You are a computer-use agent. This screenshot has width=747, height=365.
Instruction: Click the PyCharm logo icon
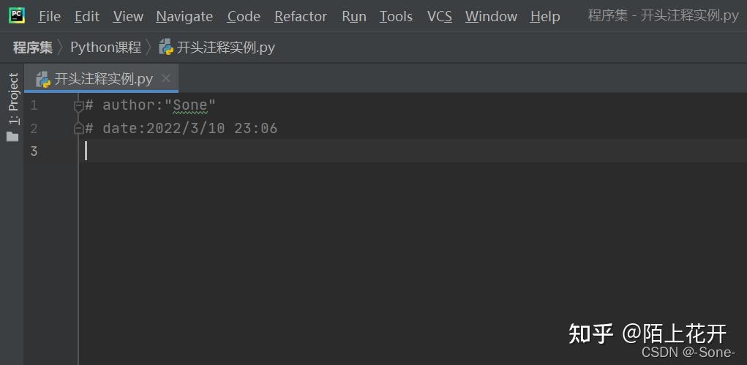tap(16, 15)
